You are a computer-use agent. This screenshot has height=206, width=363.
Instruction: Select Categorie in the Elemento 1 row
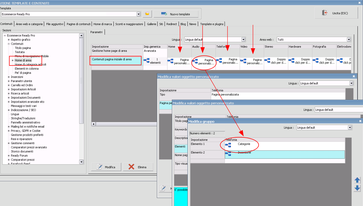tap(285, 146)
